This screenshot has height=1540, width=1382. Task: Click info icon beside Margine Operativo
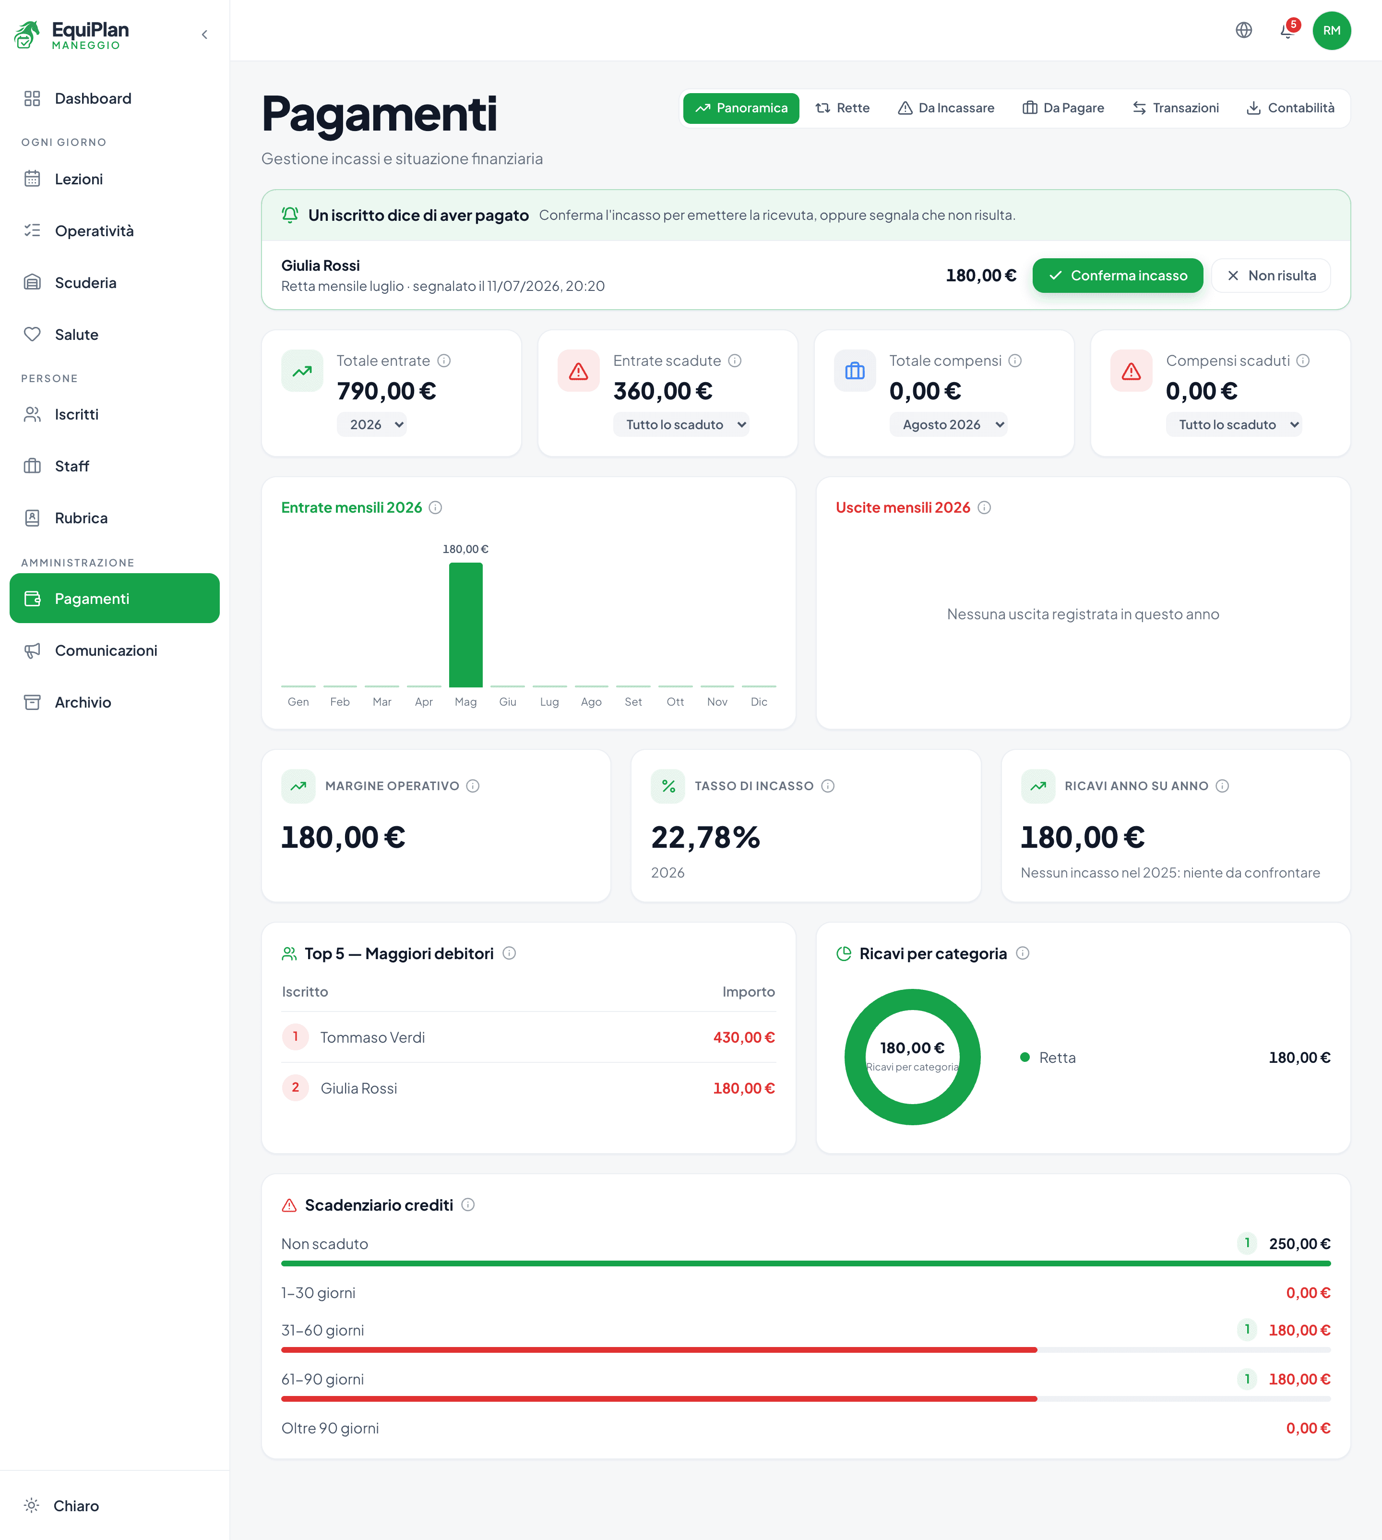tap(473, 785)
